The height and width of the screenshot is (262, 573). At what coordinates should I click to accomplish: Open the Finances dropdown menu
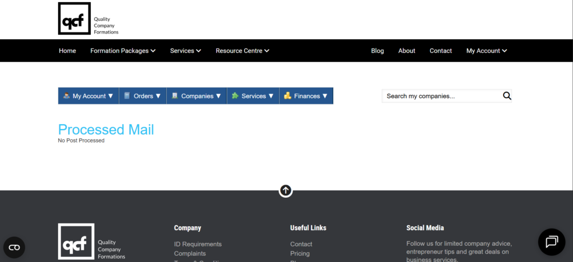click(x=306, y=96)
